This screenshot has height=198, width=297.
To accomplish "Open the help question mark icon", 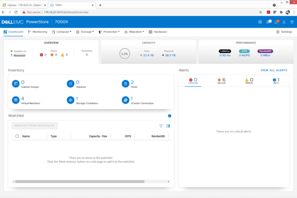I will coord(292,22).
